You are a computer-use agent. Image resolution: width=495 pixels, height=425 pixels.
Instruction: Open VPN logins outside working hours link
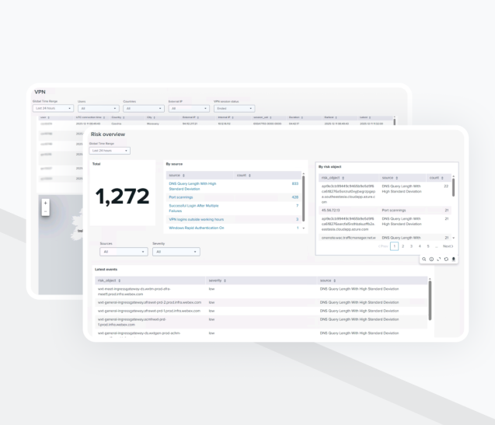coord(196,219)
